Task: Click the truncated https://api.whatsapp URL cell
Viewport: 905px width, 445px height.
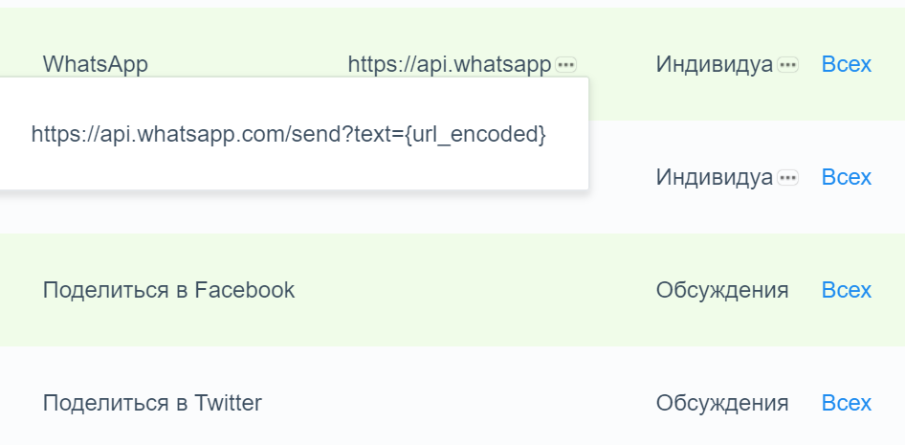Action: point(450,64)
